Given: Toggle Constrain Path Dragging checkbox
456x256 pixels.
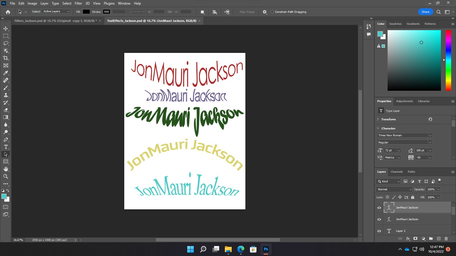Looking at the screenshot, I should point(272,12).
